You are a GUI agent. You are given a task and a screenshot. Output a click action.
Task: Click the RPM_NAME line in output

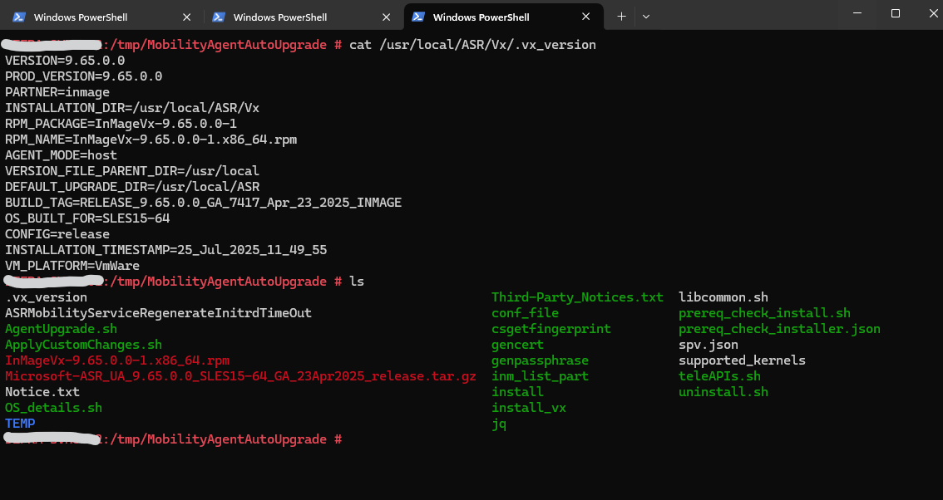click(151, 140)
